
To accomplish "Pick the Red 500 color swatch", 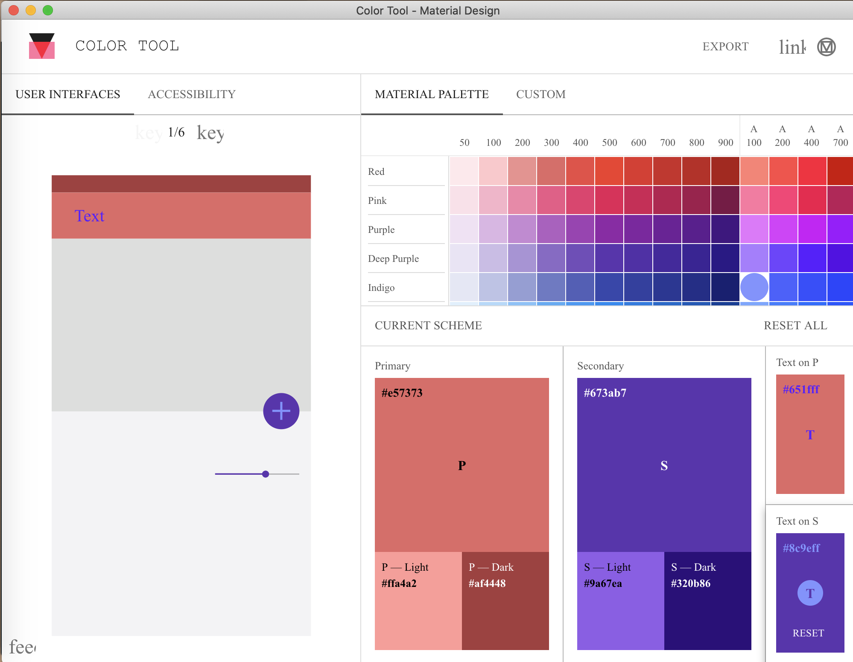I will pyautogui.click(x=609, y=171).
